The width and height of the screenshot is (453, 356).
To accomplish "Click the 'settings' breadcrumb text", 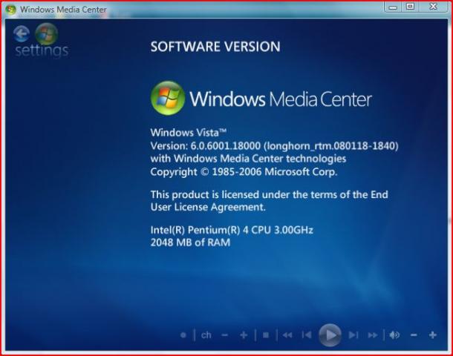I will point(42,50).
